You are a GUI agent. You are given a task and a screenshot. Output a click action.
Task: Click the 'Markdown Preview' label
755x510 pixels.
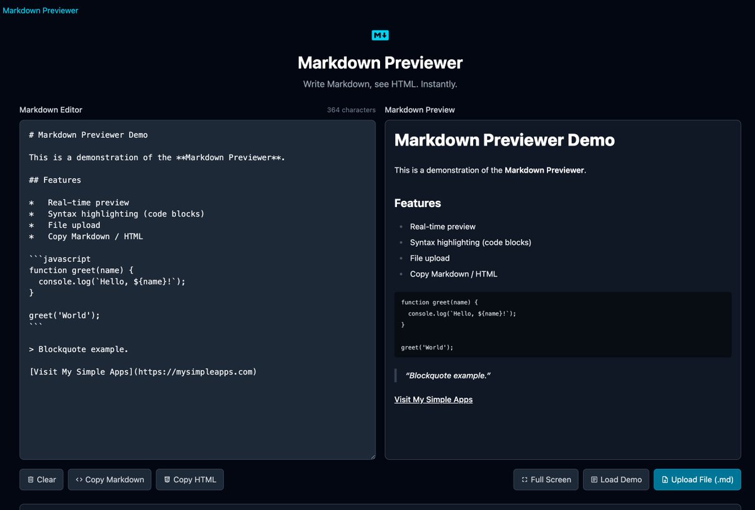[420, 110]
